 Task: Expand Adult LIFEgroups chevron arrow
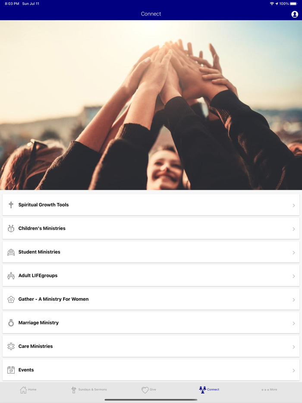[x=293, y=276]
